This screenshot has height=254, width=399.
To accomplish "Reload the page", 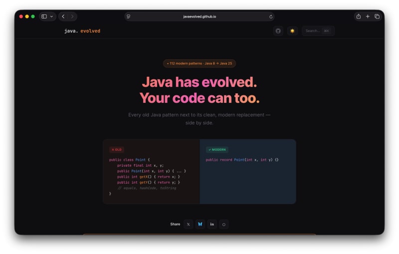I will coord(271,16).
